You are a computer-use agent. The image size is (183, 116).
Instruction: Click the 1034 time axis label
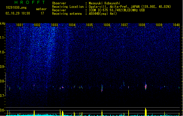pyautogui.click(x=72, y=25)
